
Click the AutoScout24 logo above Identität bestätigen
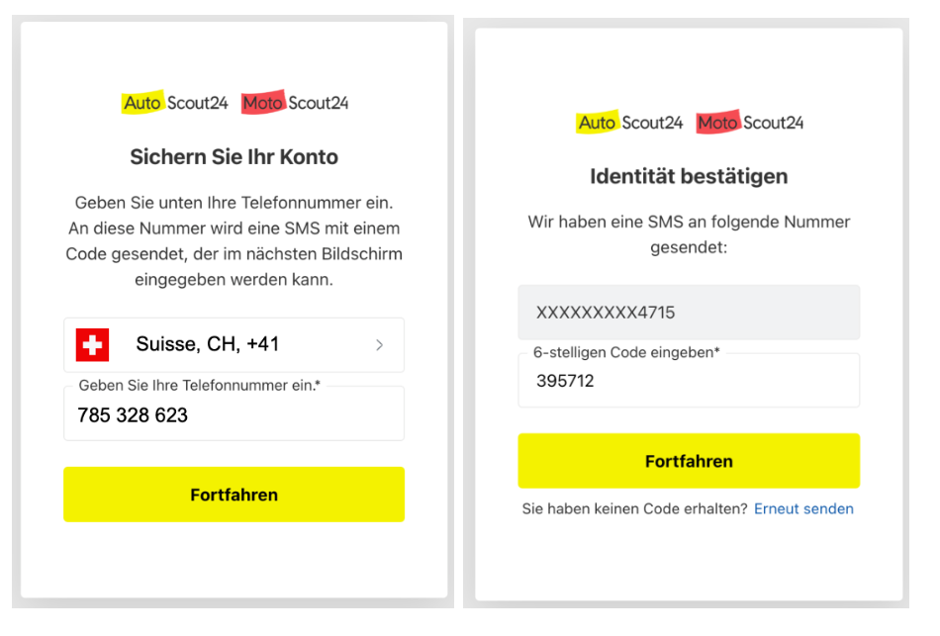pyautogui.click(x=629, y=123)
